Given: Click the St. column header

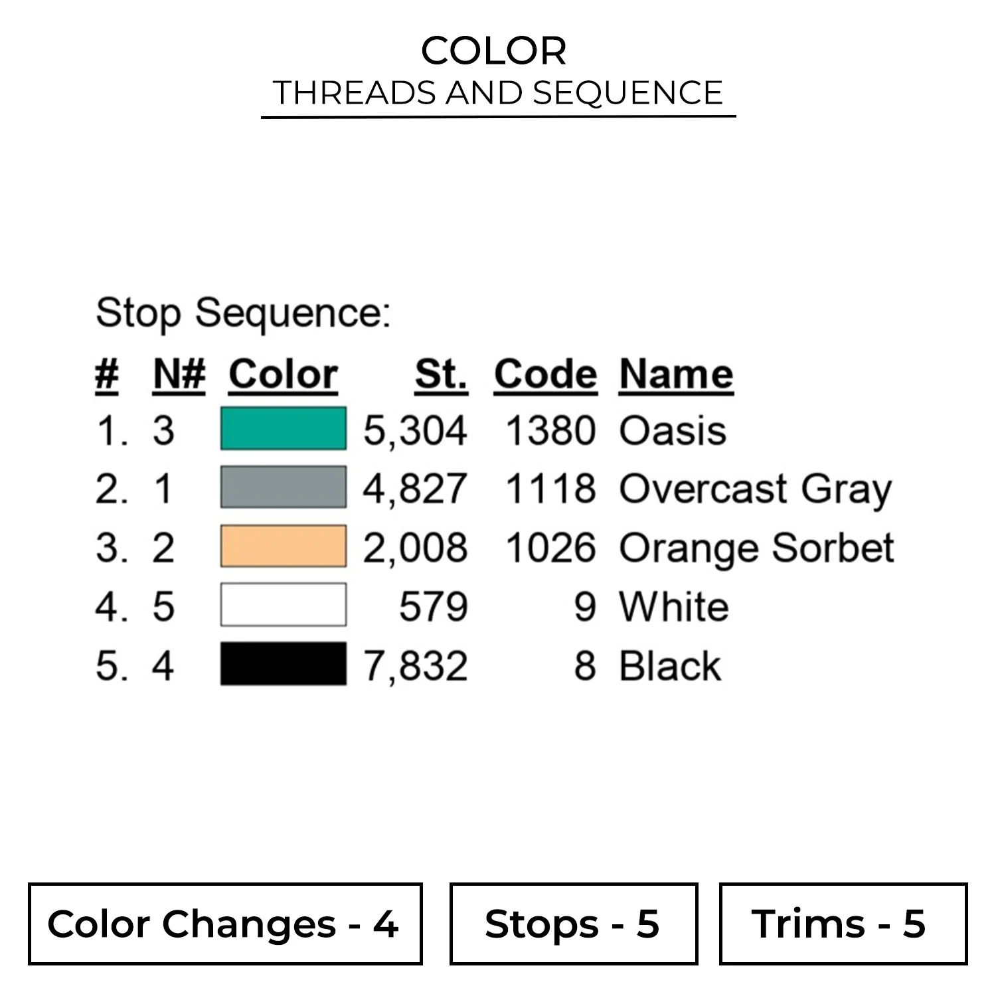Looking at the screenshot, I should 441,374.
